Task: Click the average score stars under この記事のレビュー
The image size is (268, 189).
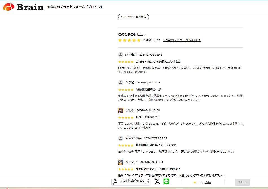Action: 129,40
